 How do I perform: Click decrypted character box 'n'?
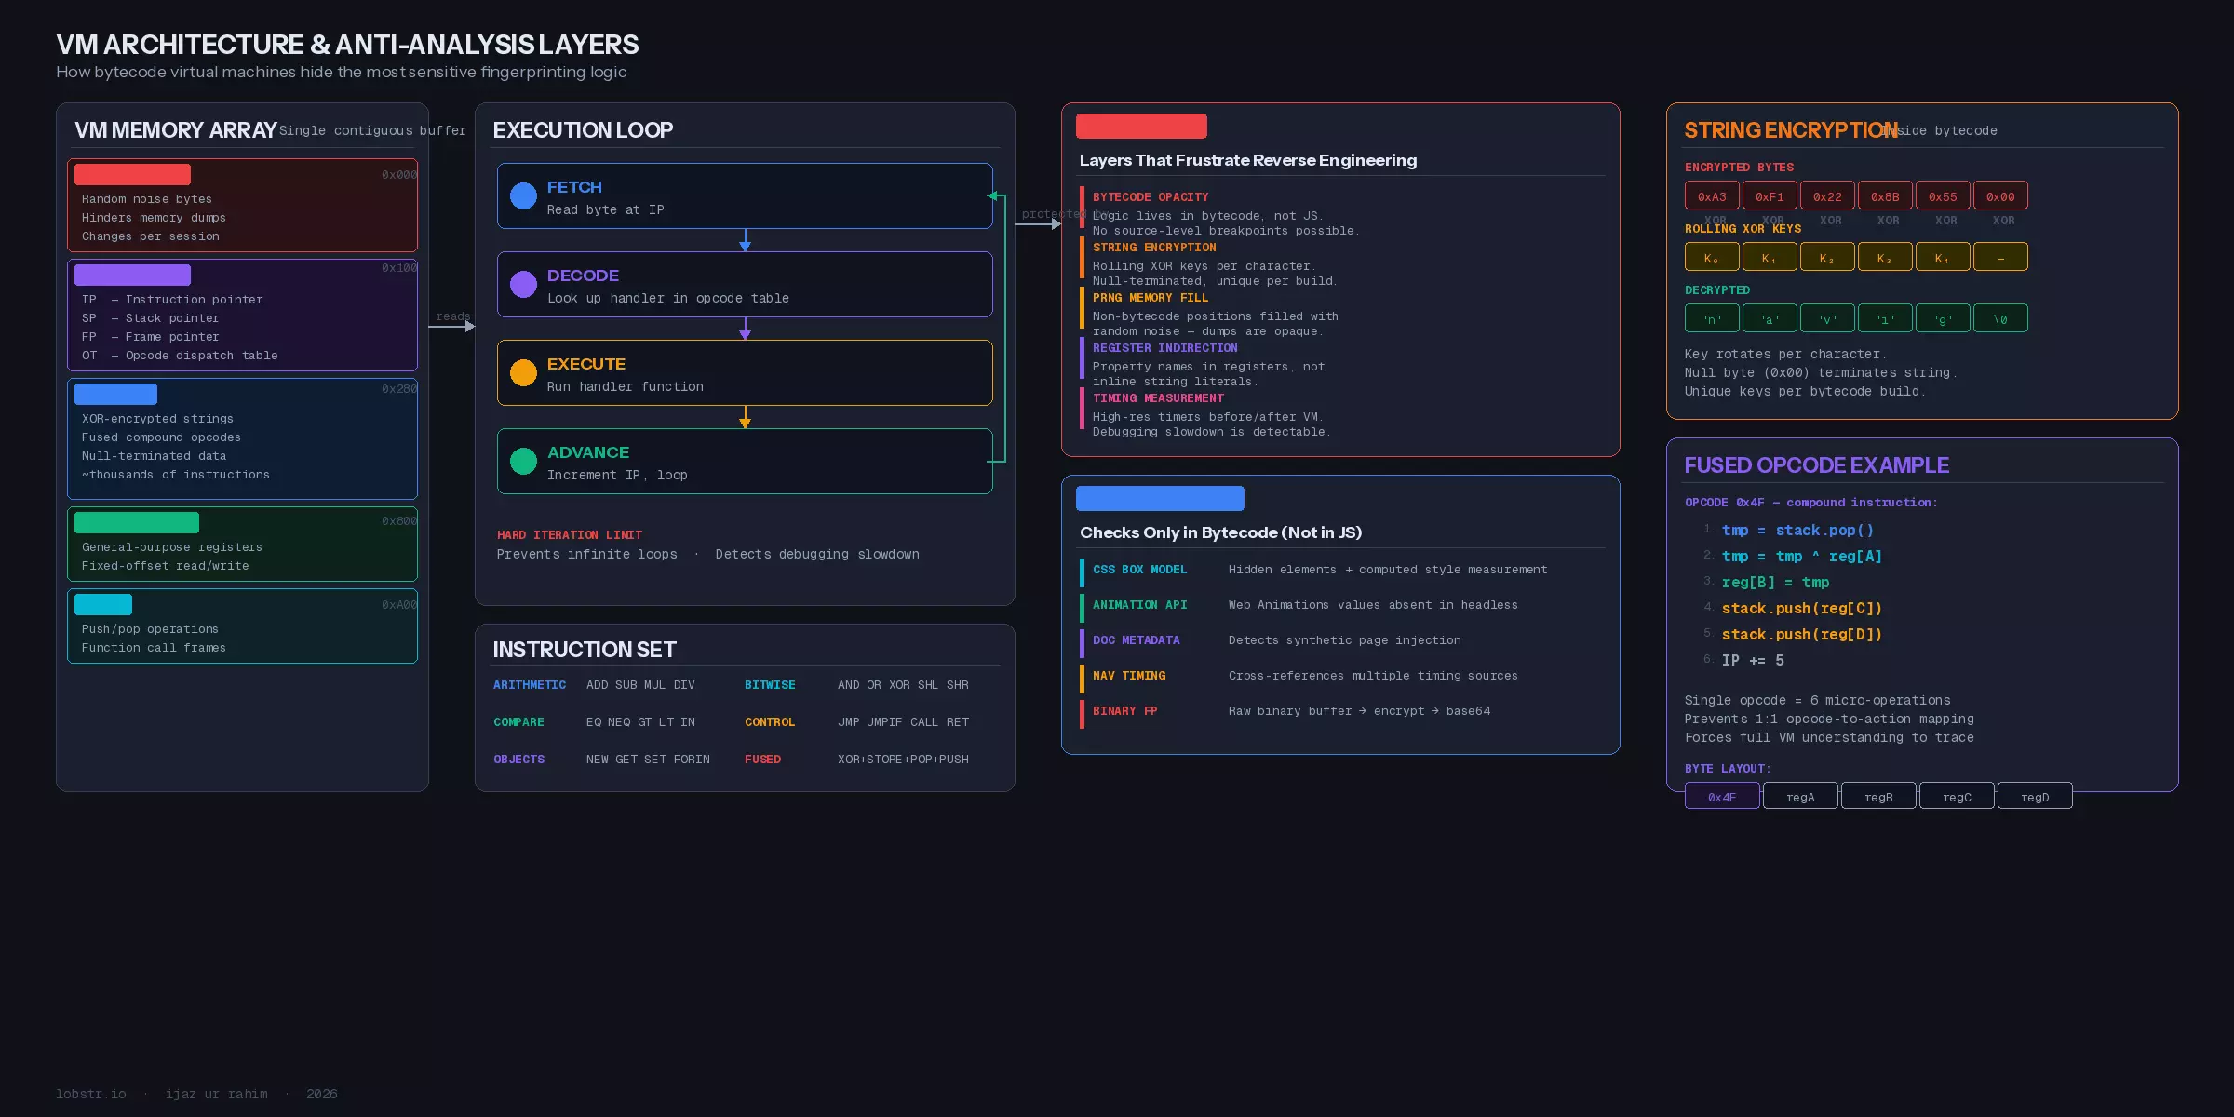click(1711, 319)
